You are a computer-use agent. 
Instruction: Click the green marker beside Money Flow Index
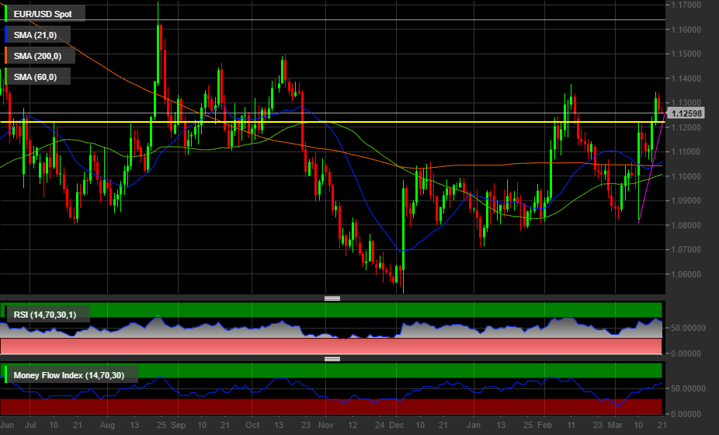click(x=6, y=375)
